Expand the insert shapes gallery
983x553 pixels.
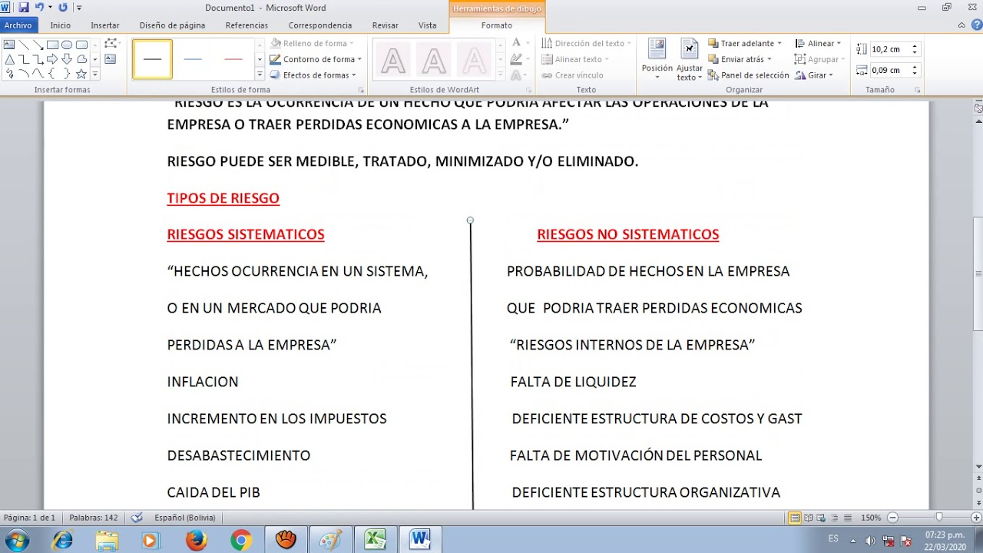(x=95, y=75)
